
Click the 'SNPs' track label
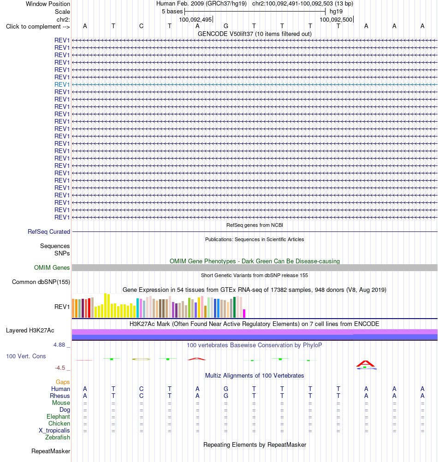click(x=62, y=253)
